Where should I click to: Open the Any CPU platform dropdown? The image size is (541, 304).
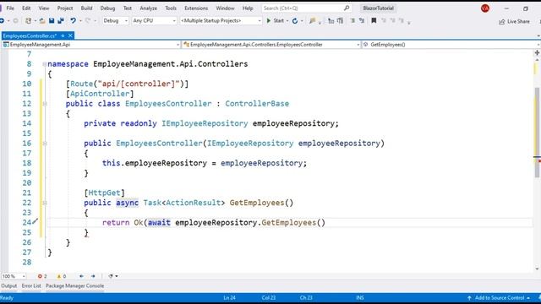pyautogui.click(x=154, y=21)
